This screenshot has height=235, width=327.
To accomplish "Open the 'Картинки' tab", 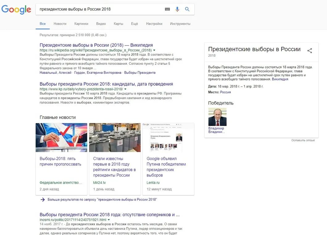I will coord(81,24).
